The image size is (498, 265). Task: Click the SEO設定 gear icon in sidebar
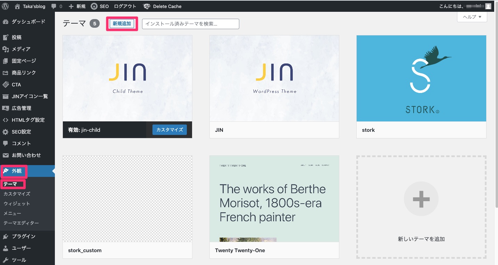click(5, 132)
